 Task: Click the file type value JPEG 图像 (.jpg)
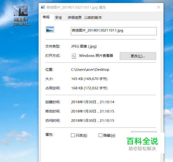coord(84,46)
